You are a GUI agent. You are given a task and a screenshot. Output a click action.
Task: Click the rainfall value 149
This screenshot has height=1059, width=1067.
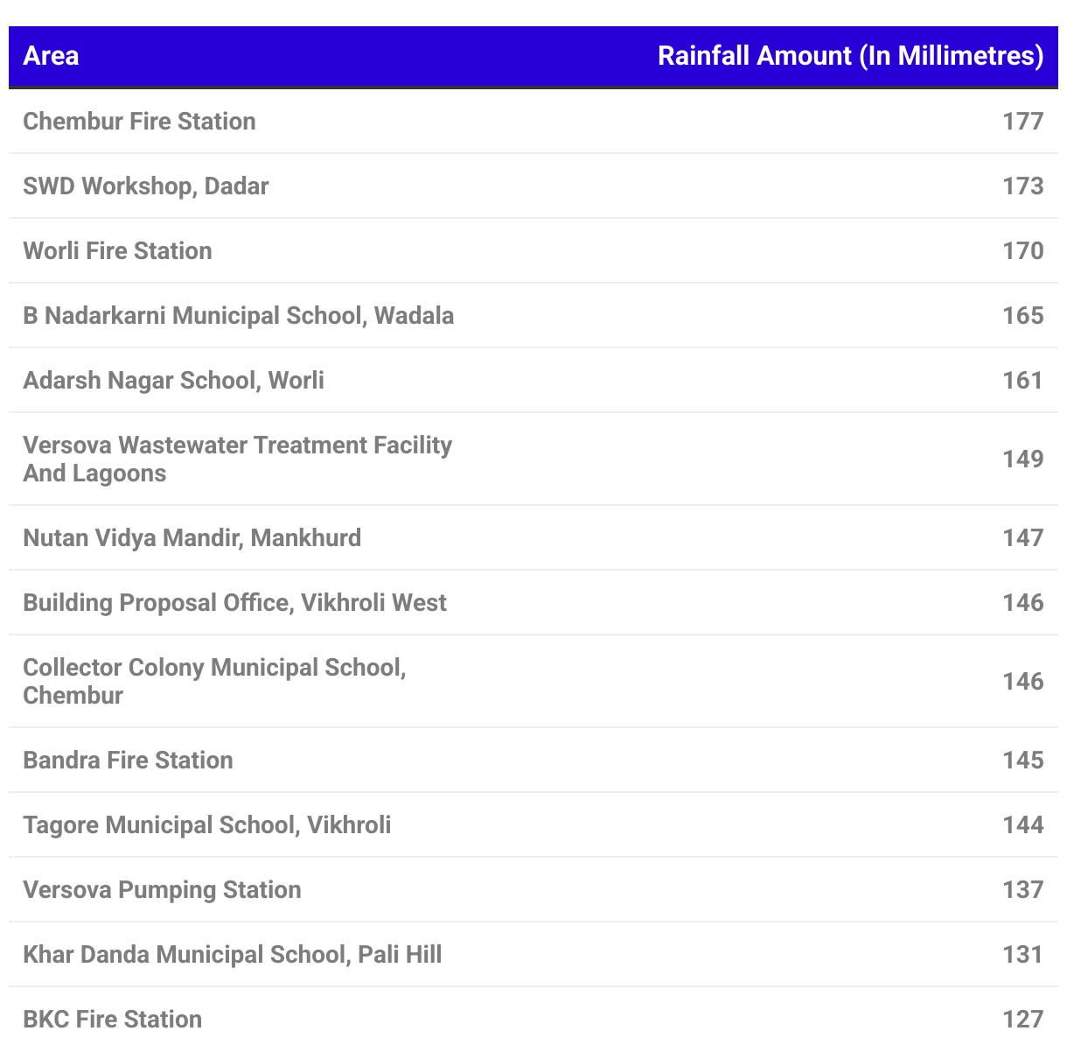point(1022,459)
